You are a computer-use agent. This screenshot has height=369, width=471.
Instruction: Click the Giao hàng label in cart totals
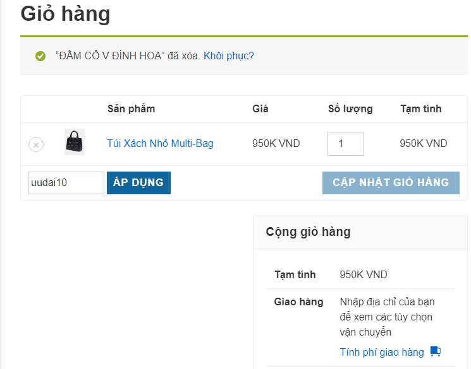(x=298, y=302)
